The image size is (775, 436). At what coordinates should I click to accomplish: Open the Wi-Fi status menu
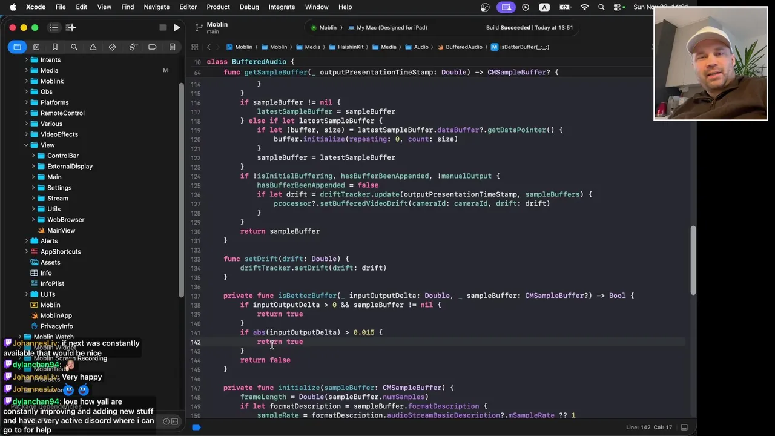[x=584, y=7]
